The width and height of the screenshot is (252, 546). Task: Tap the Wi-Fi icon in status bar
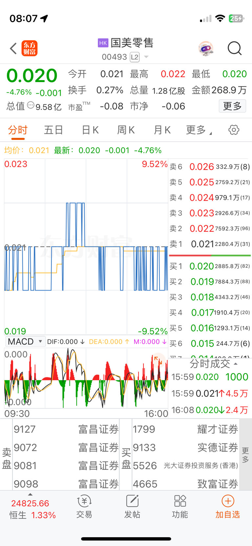pyautogui.click(x=220, y=18)
